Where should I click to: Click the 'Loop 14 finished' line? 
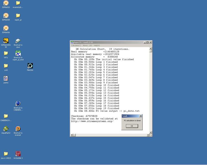(97, 95)
